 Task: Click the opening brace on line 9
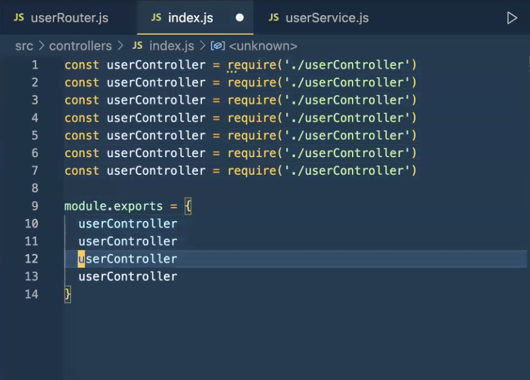(188, 206)
